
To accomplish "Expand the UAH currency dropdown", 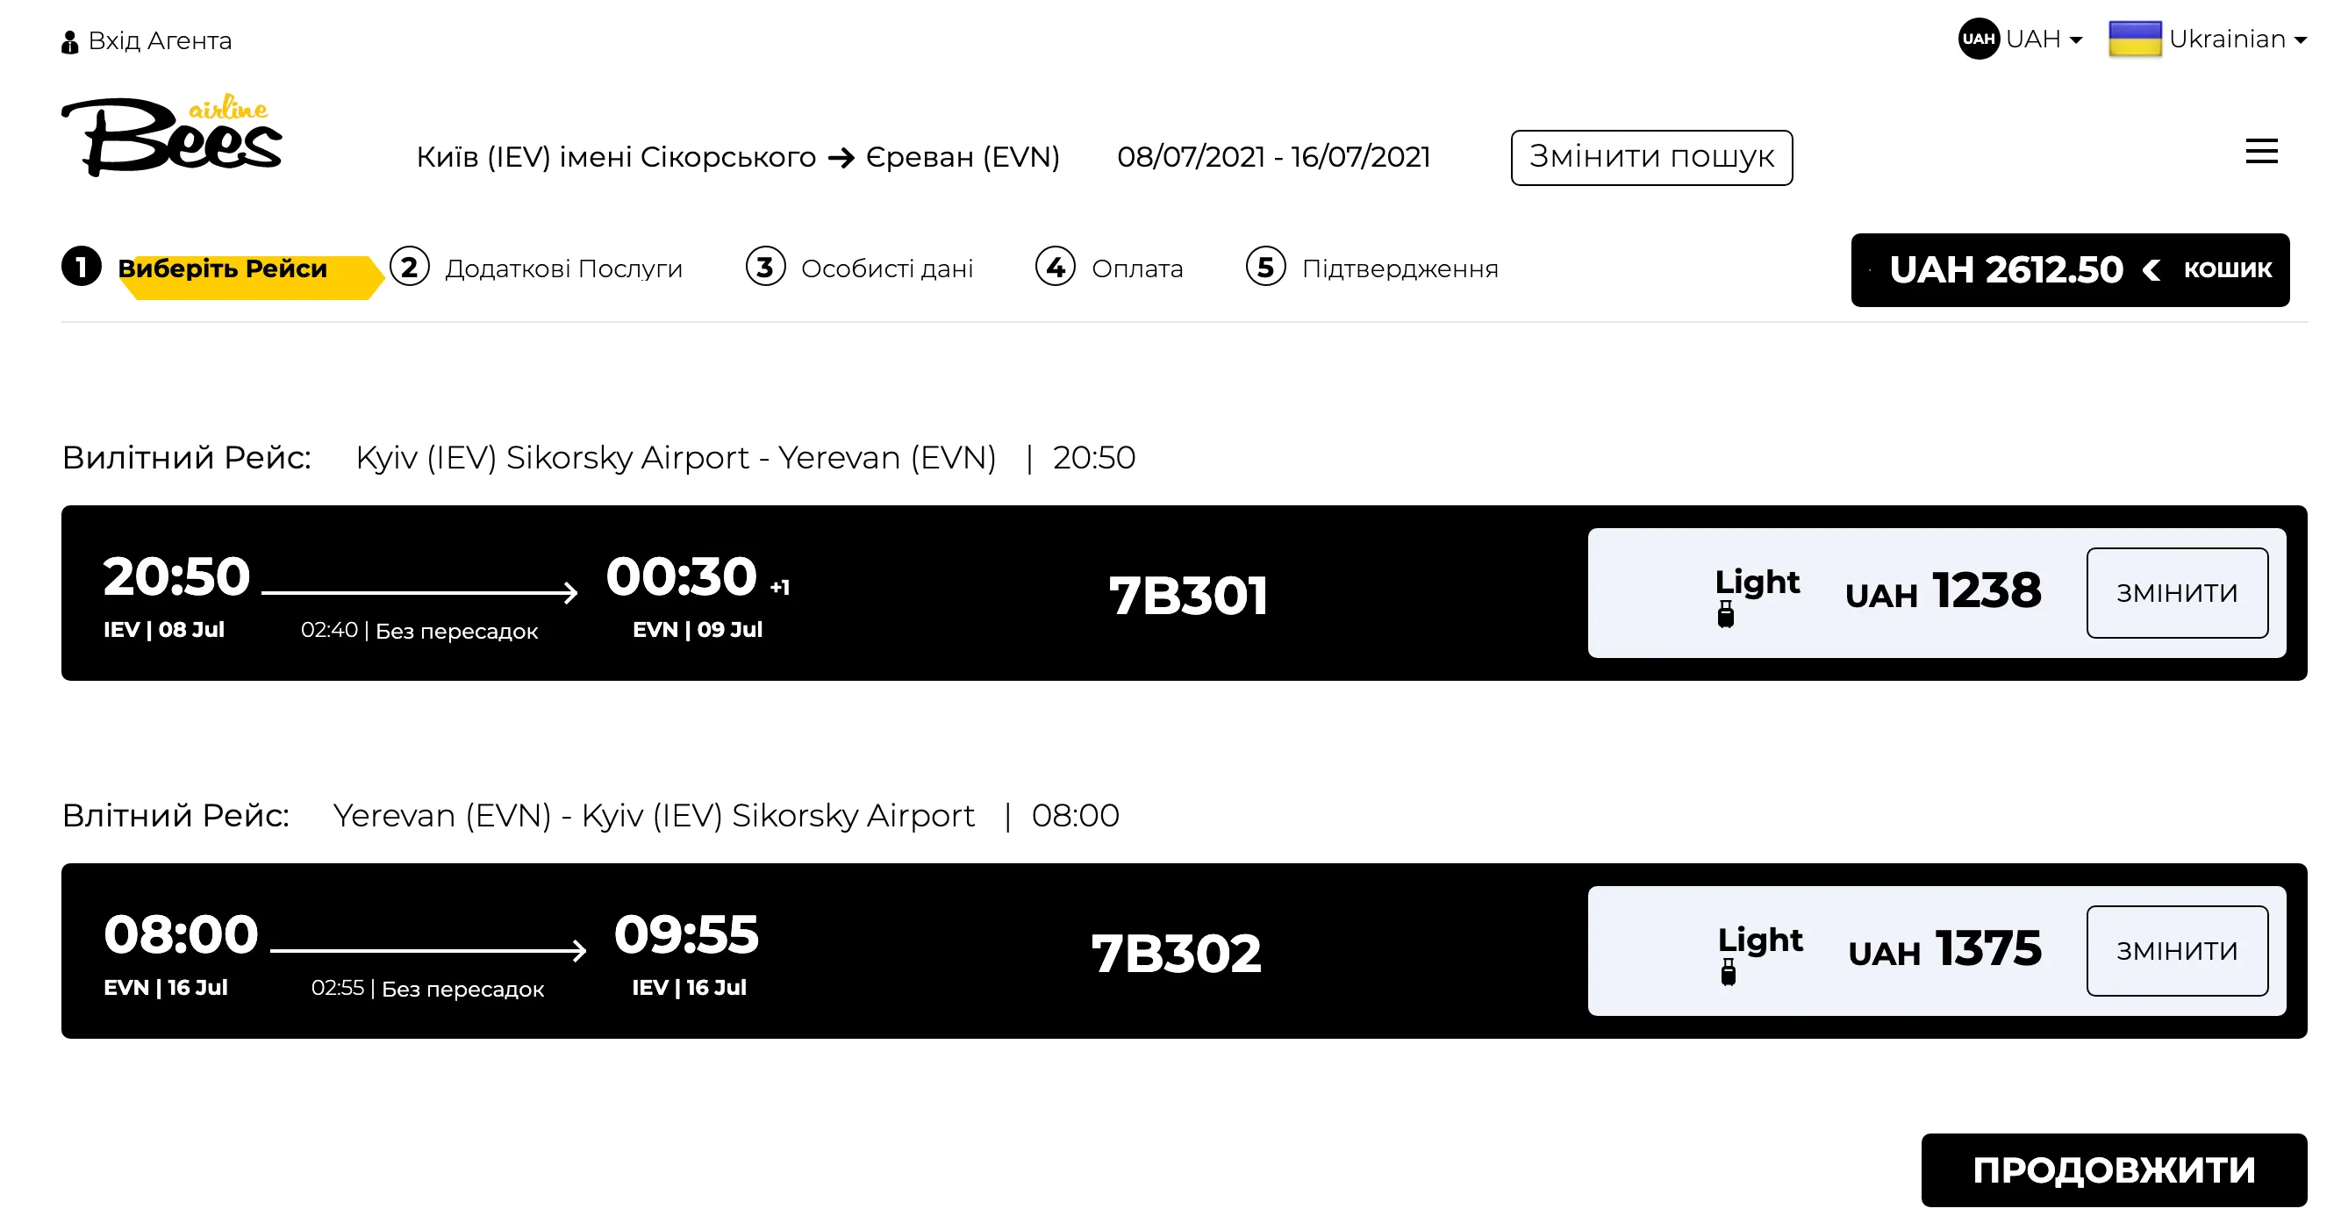I will (x=2044, y=39).
